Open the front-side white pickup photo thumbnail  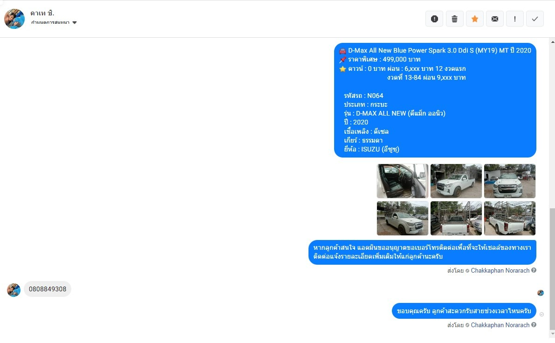click(456, 181)
